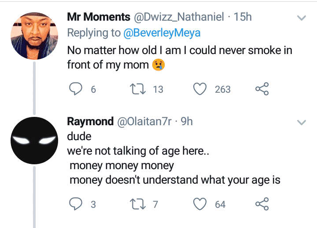Viewport: 317px width, 228px height.
Task: Reply to Raymond's money tweet
Action: (77, 204)
